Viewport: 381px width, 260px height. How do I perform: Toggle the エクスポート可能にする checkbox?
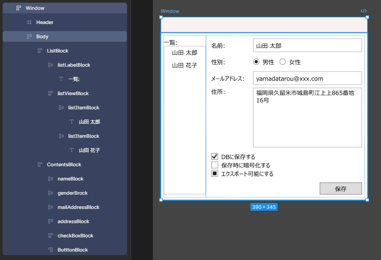[x=214, y=173]
